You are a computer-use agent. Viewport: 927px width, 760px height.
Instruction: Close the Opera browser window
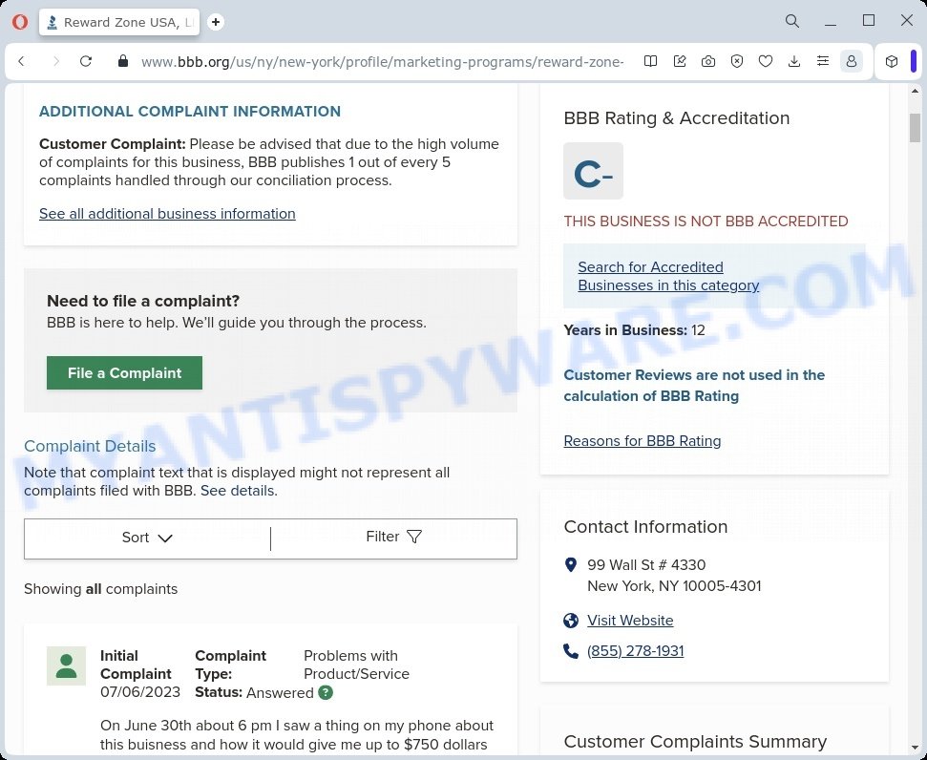(907, 21)
